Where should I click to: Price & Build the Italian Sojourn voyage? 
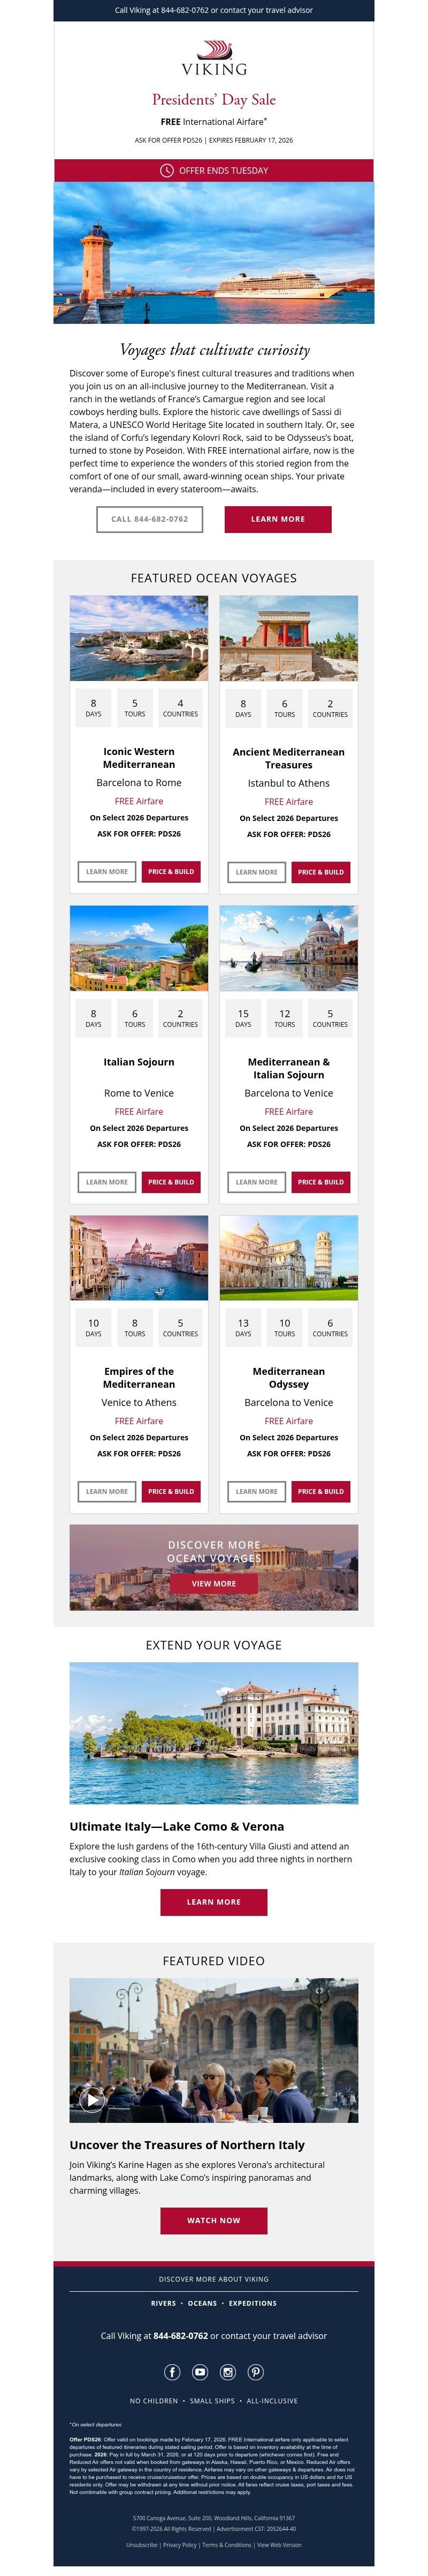(173, 1181)
